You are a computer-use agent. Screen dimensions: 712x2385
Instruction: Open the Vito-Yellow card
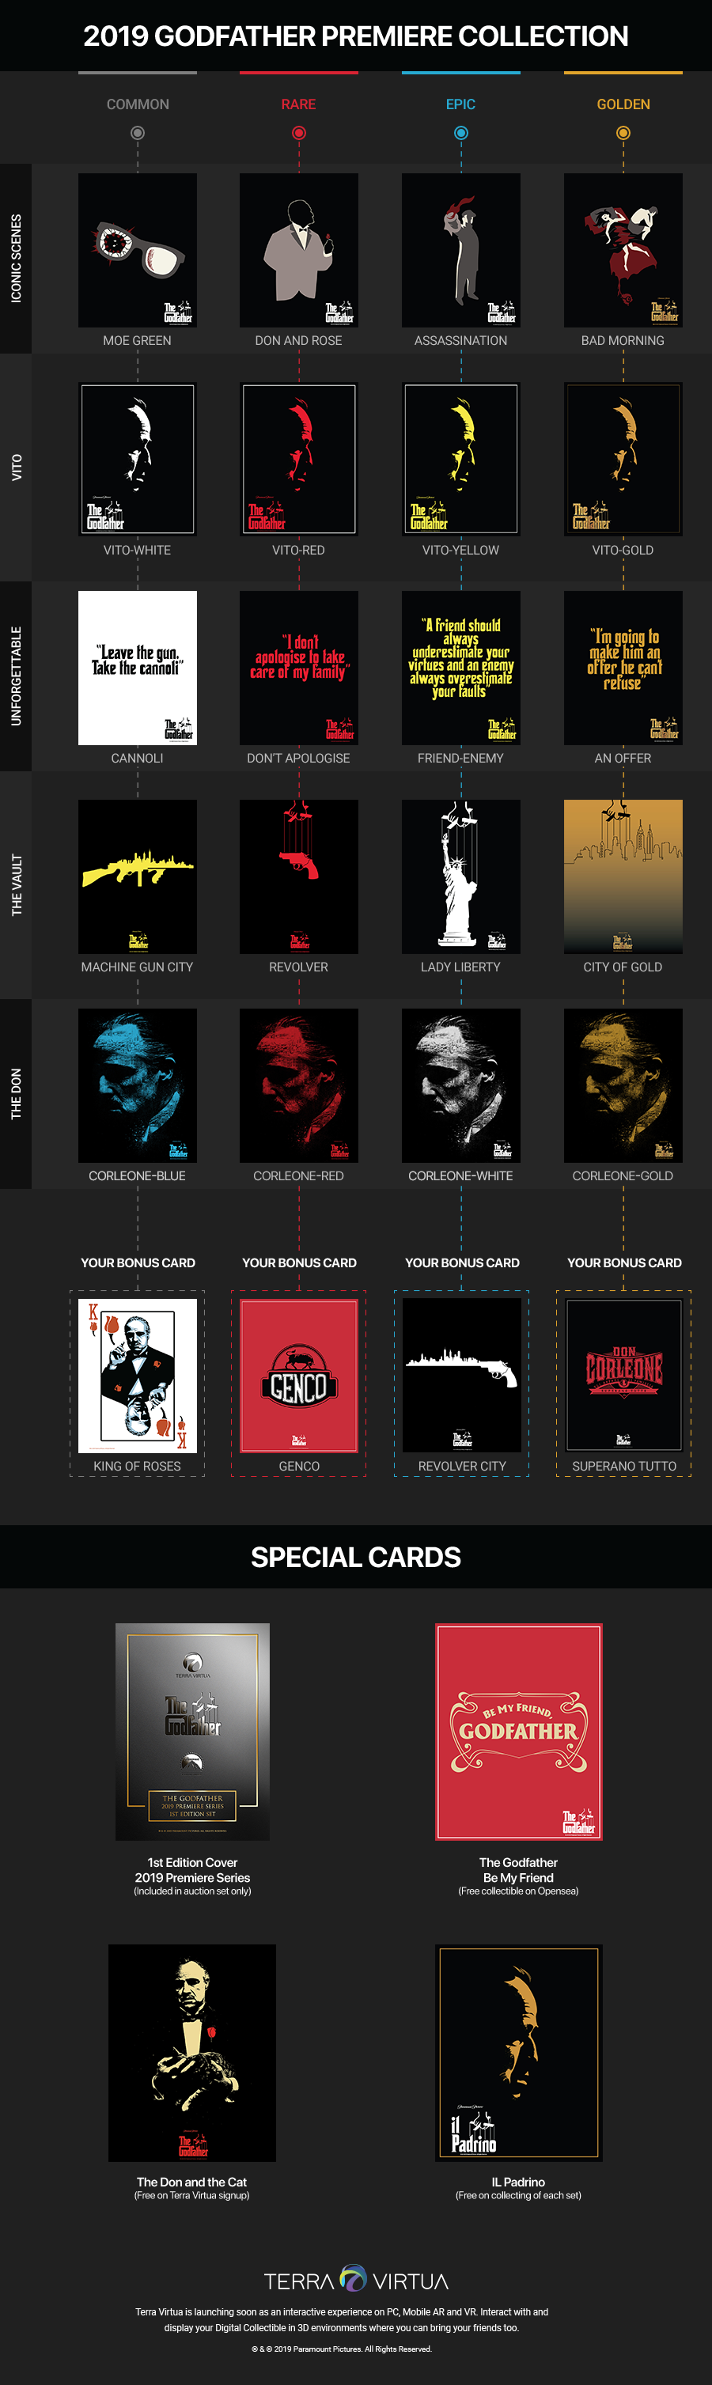[461, 460]
